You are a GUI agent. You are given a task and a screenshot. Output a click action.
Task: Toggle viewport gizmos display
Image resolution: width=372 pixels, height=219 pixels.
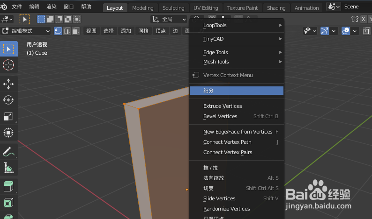click(x=325, y=31)
